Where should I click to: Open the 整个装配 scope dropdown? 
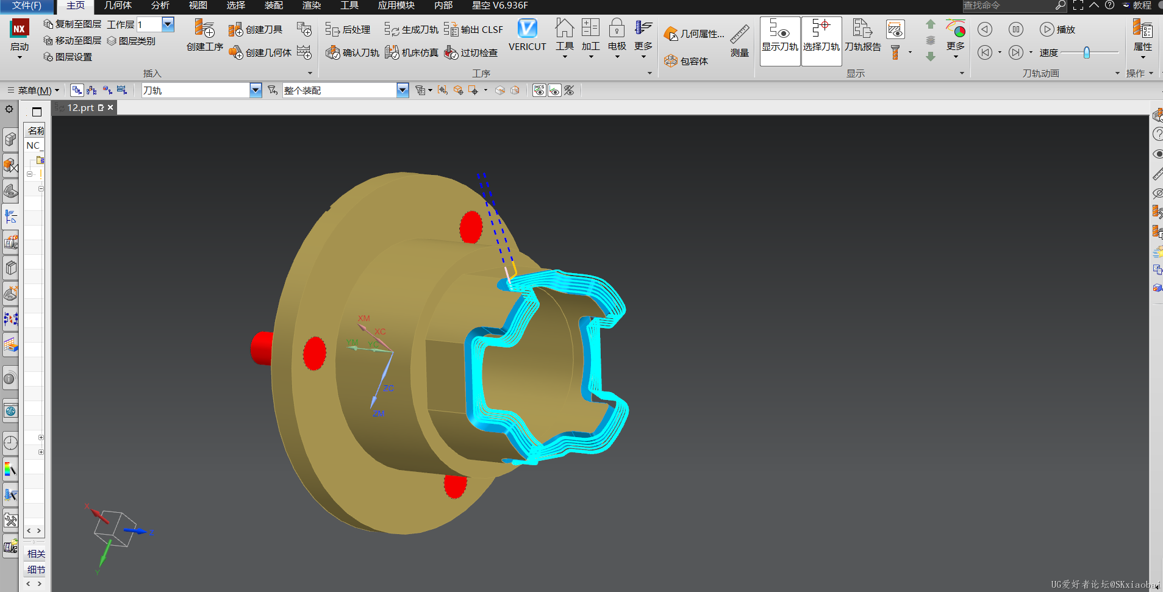403,90
